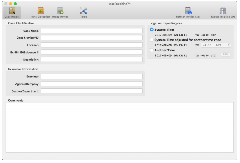Toggle the Status Tracking ON icon
This screenshot has width=240, height=163.
click(223, 13)
